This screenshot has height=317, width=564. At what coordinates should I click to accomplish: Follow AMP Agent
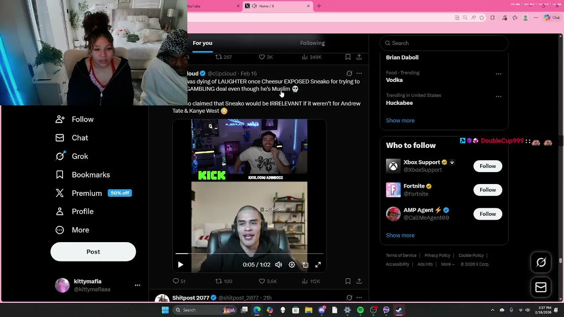(x=488, y=214)
